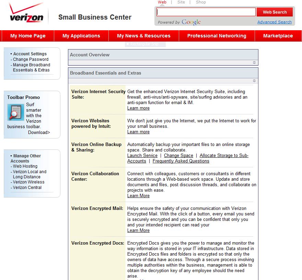Click the Small Business Center heading
Image resolution: width=302 pixels, height=280 pixels.
(95, 17)
